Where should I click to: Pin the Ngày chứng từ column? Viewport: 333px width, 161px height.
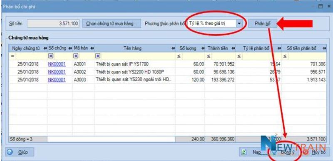click(x=45, y=48)
